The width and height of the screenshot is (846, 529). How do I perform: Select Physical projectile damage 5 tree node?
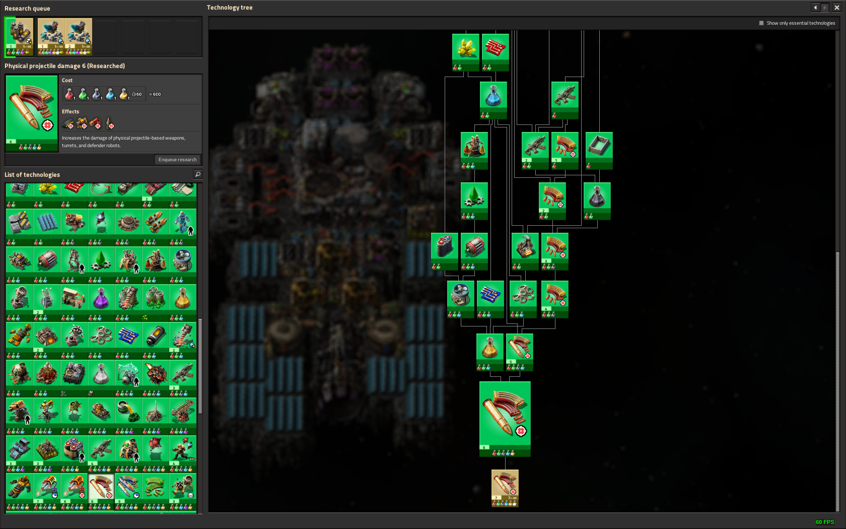coord(520,352)
